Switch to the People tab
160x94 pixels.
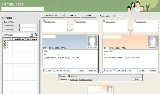click(x=7, y=18)
